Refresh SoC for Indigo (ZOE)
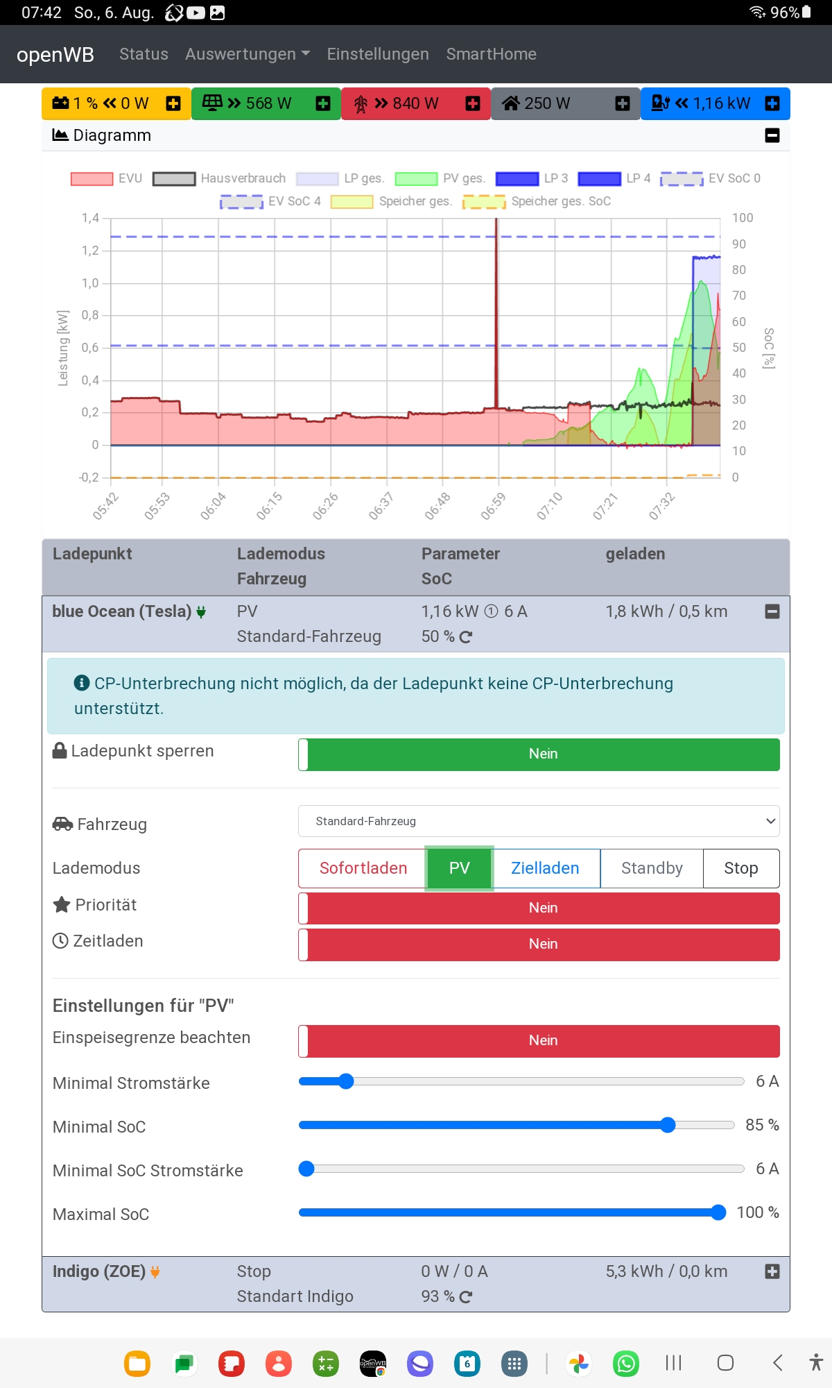Screen dimensions: 832x1388 click(x=466, y=1296)
